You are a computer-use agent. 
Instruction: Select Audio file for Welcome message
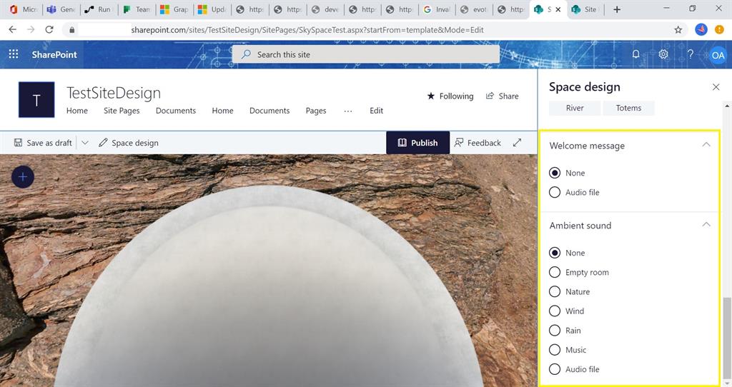(x=555, y=192)
